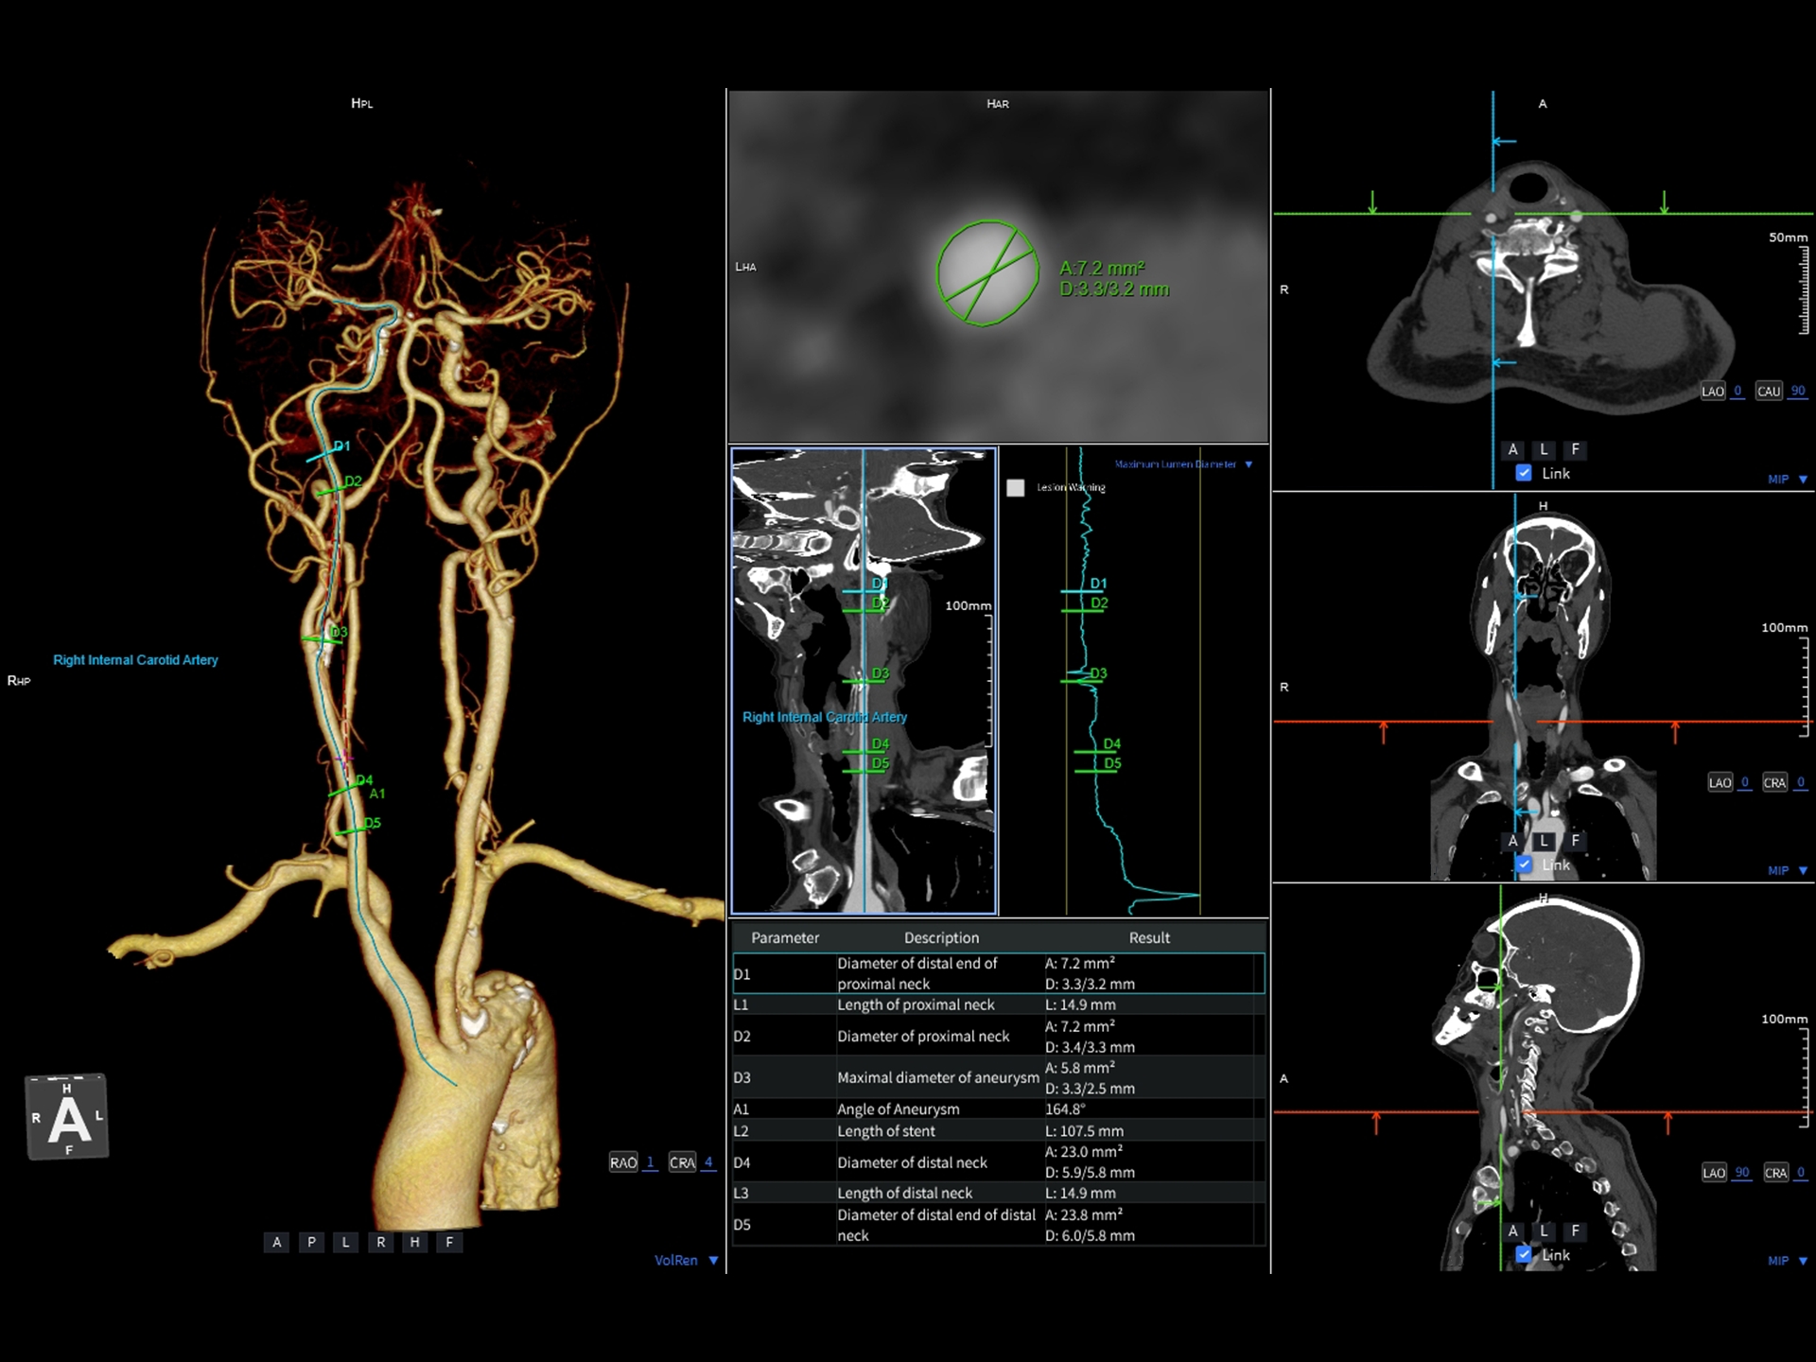Set 3D view to Foot orientation button
Screen dimensions: 1816x1362
tap(449, 1242)
